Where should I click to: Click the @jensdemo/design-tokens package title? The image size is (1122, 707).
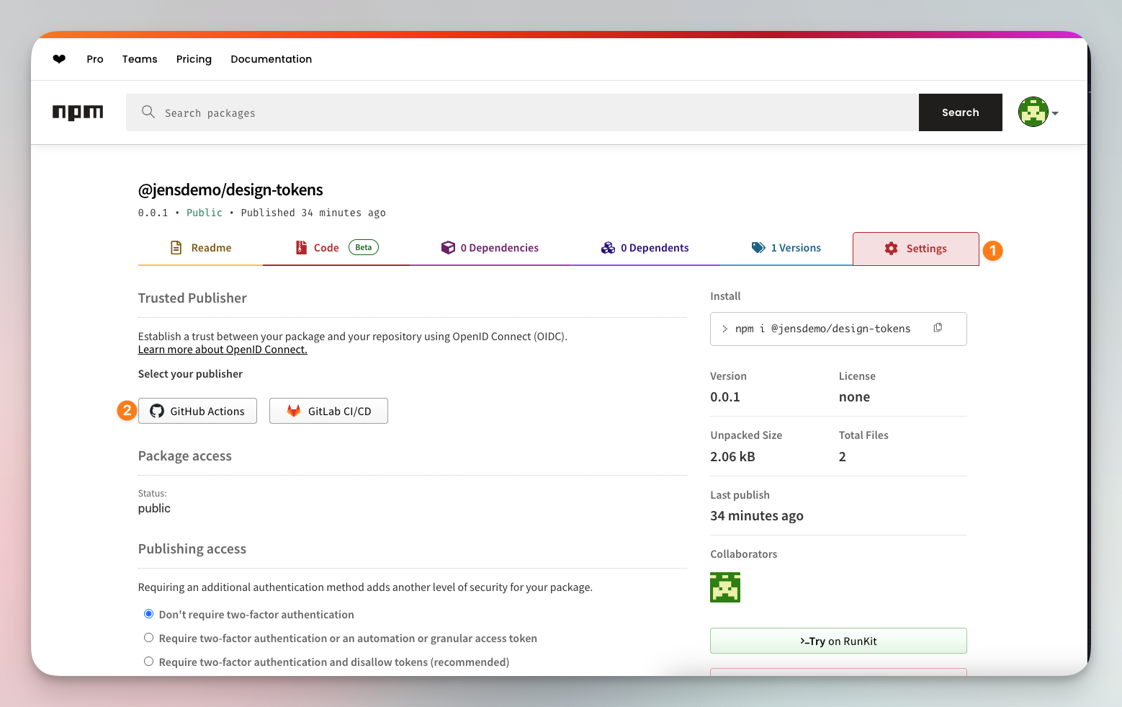point(230,190)
